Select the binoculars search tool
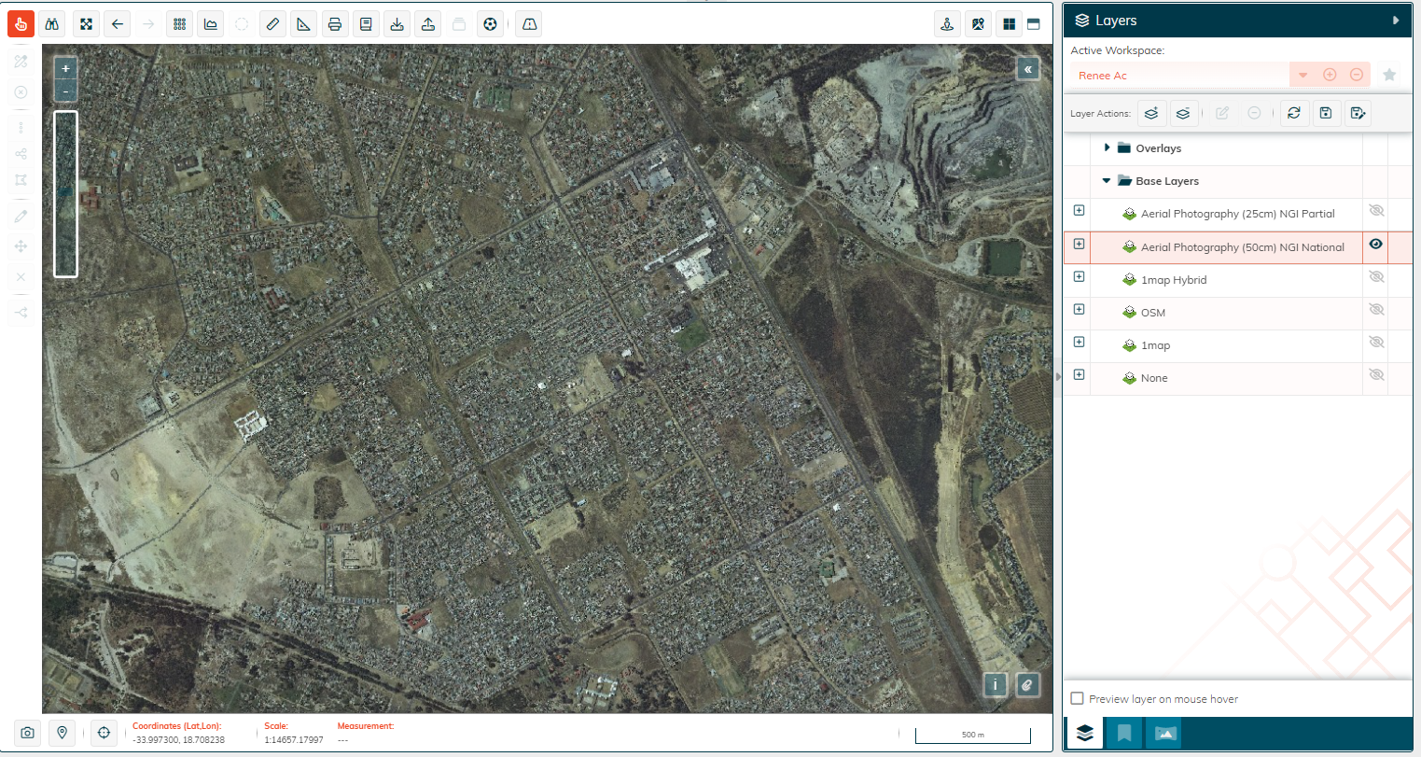 click(x=52, y=24)
